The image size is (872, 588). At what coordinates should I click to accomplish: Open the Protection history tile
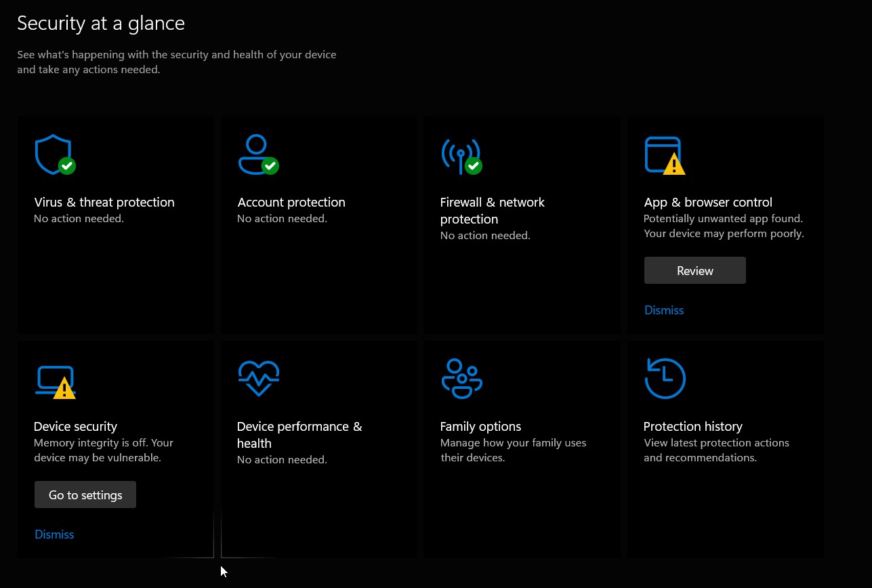[x=725, y=448]
